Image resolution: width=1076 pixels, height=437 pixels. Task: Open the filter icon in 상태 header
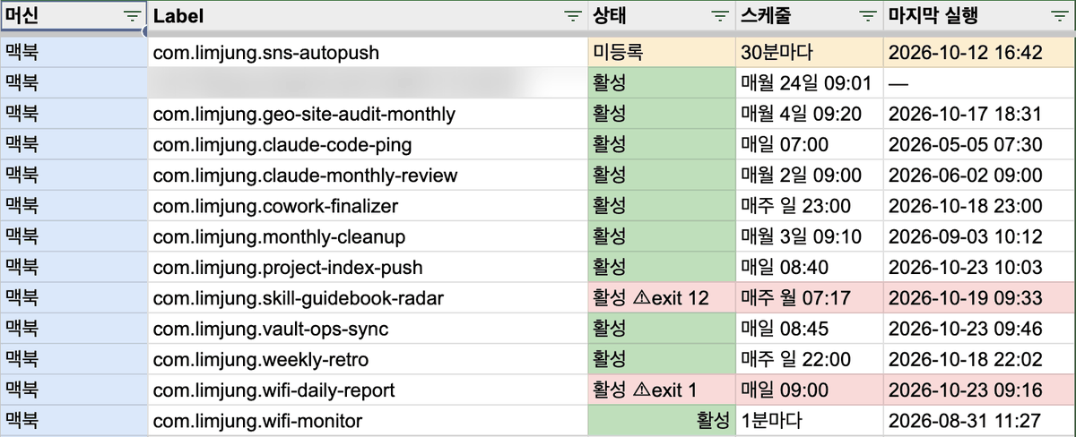click(x=719, y=16)
